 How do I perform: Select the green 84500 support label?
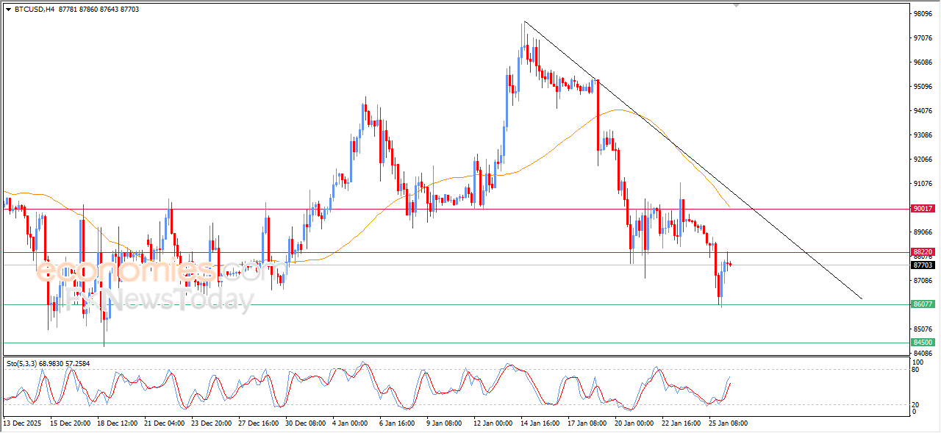(x=922, y=343)
